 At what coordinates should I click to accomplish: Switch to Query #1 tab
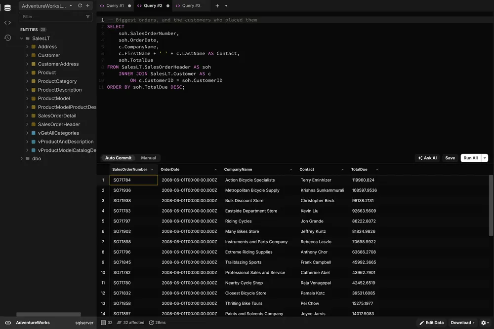(x=115, y=5)
